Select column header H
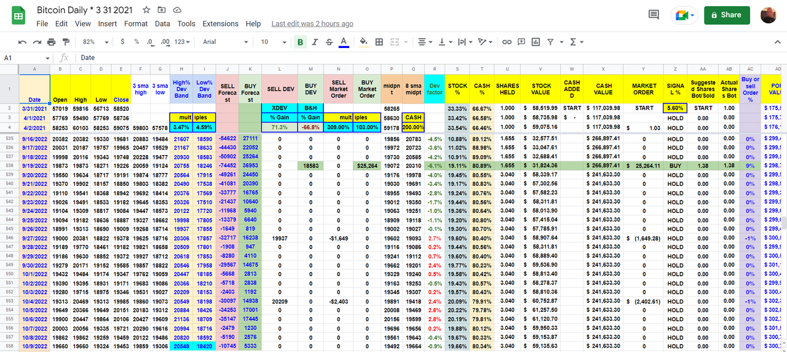787x352 pixels. pos(181,69)
